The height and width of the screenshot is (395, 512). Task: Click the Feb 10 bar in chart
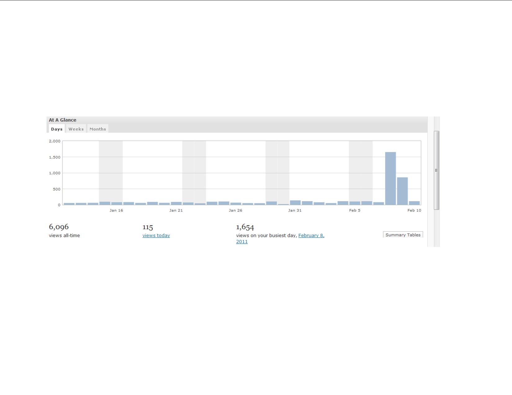coord(414,203)
